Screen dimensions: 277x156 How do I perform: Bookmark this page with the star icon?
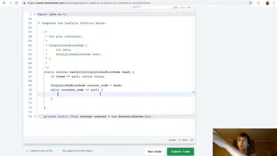coord(250,3)
